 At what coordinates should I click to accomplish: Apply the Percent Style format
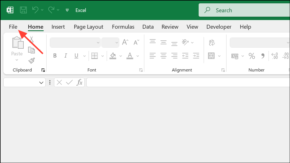tap(252, 56)
